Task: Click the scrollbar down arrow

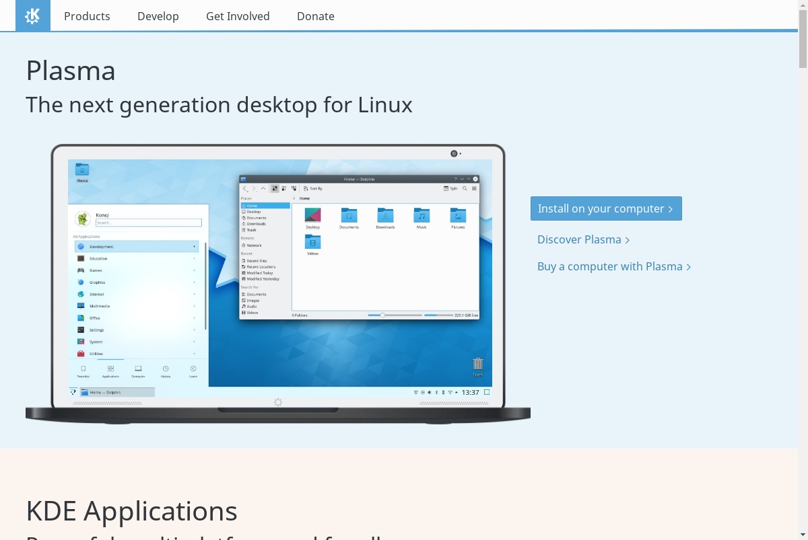Action: [803, 535]
